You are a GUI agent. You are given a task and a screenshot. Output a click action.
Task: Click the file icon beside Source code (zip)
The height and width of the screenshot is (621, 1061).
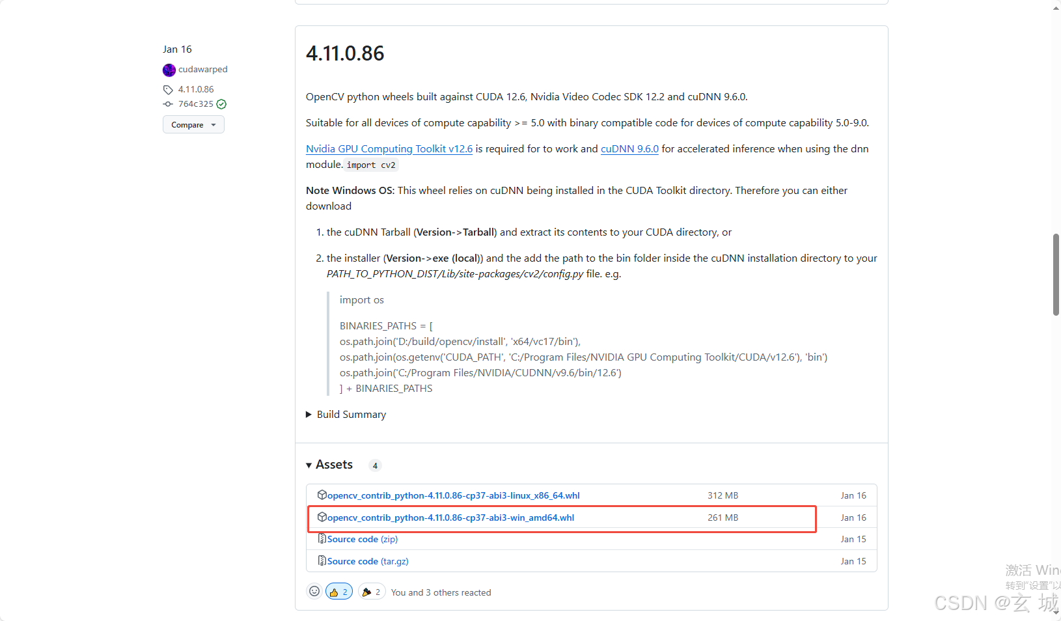click(322, 538)
